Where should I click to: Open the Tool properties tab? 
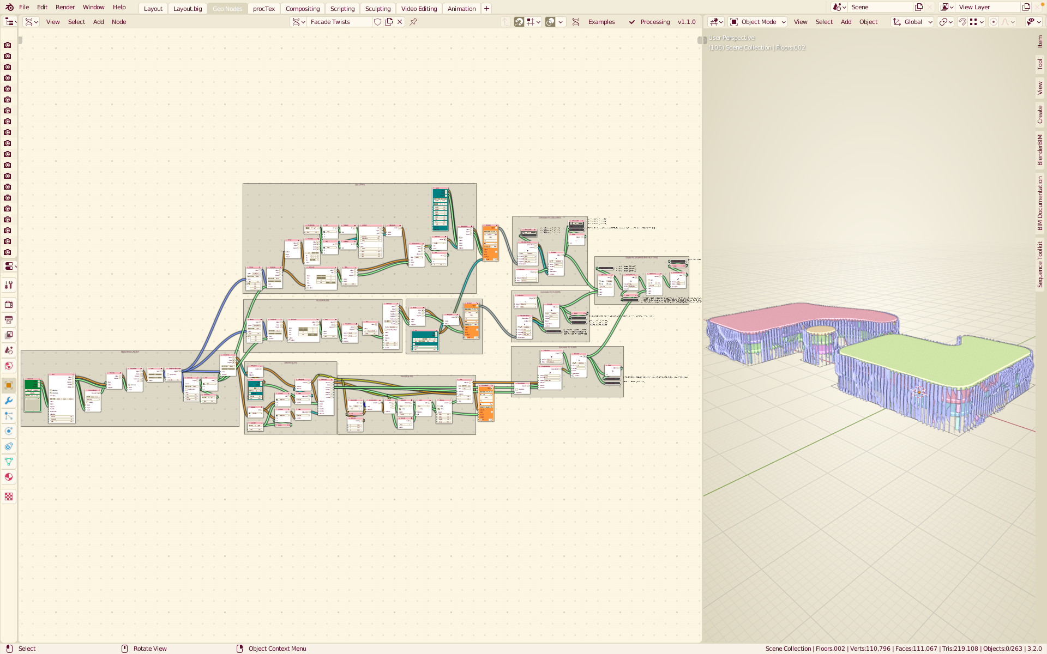click(9, 285)
